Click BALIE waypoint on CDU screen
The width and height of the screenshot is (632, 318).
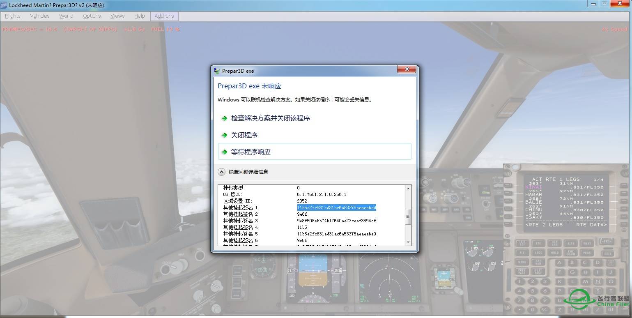[533, 202]
